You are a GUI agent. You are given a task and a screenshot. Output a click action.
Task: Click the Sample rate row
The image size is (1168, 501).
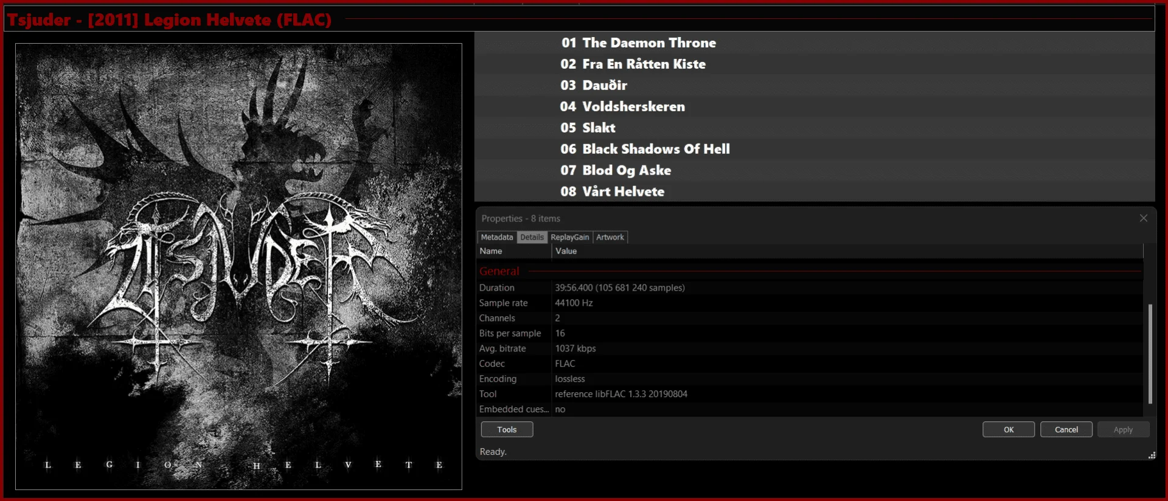810,303
